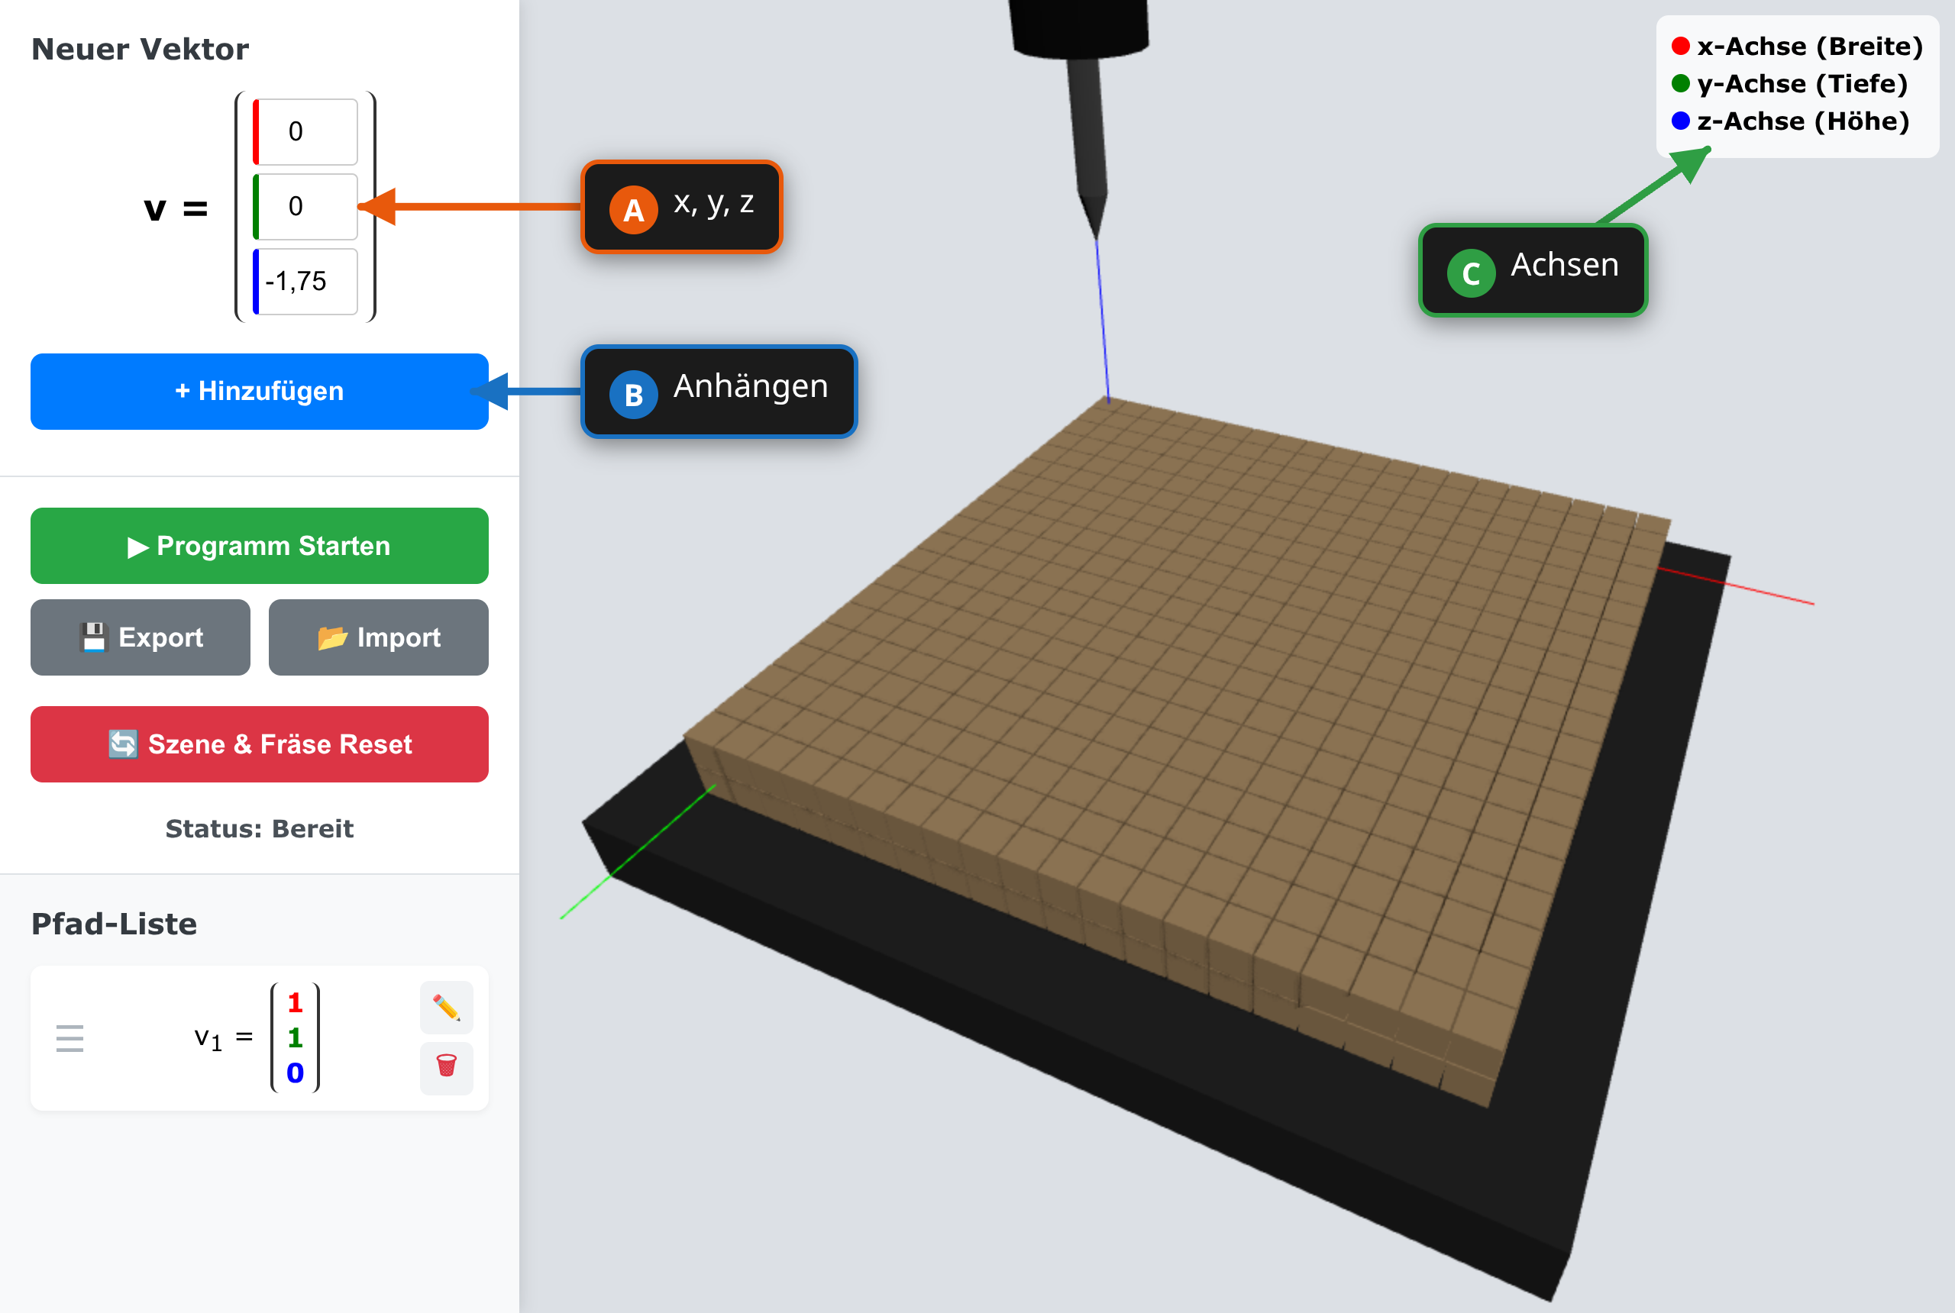Screen dimensions: 1955x1313
Task: Delete vector v1 with the trash icon
Action: point(447,1068)
